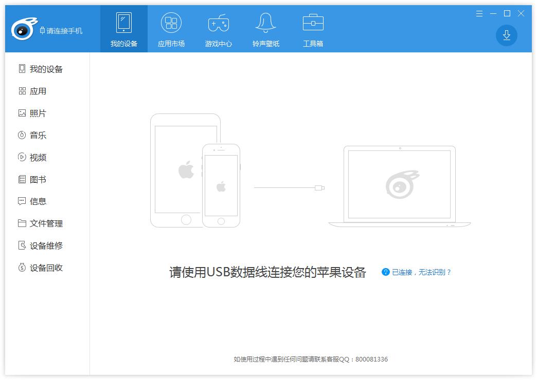Screen dimensions: 537x380
Task: Open 视频 in the sidebar
Action: point(38,157)
